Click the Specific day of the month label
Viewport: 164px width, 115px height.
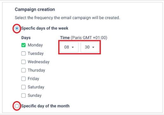(x=45, y=106)
